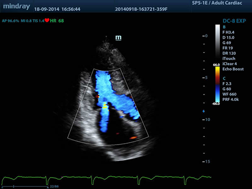The width and height of the screenshot is (252, 189).
Task: Select the Echo Boost parameter
Action: [233, 69]
